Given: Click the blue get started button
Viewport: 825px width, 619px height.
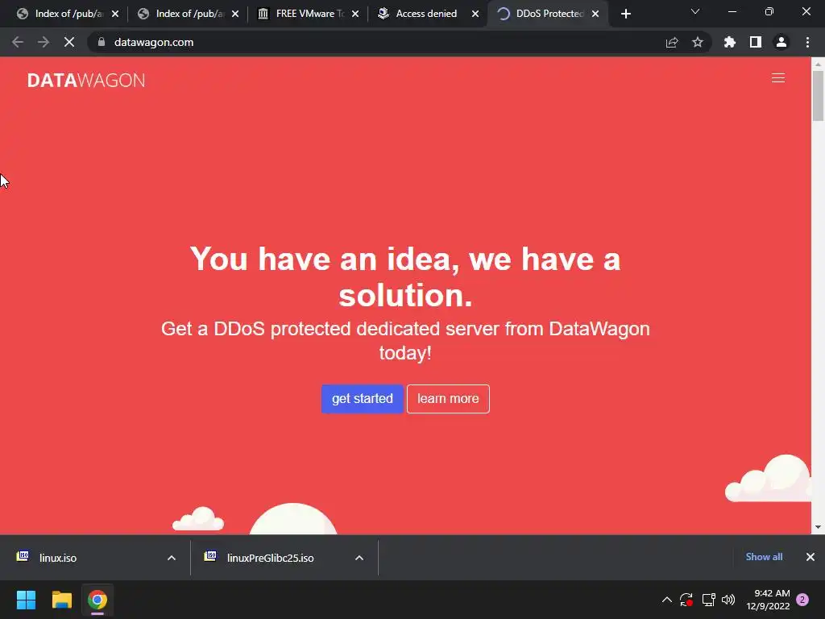Looking at the screenshot, I should [x=362, y=398].
